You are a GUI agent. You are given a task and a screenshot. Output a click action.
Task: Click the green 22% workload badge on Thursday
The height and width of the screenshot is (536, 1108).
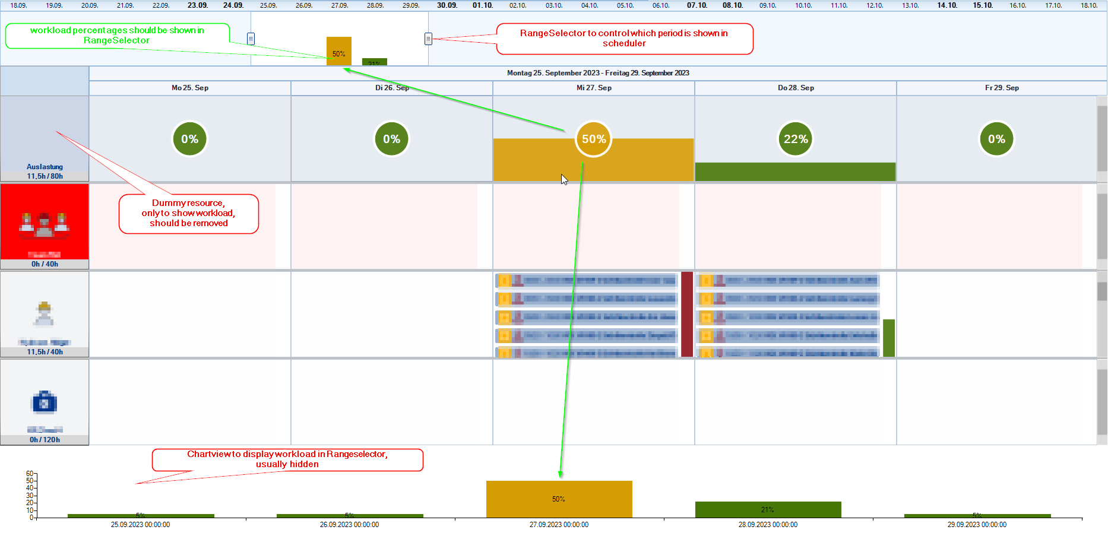click(x=795, y=139)
